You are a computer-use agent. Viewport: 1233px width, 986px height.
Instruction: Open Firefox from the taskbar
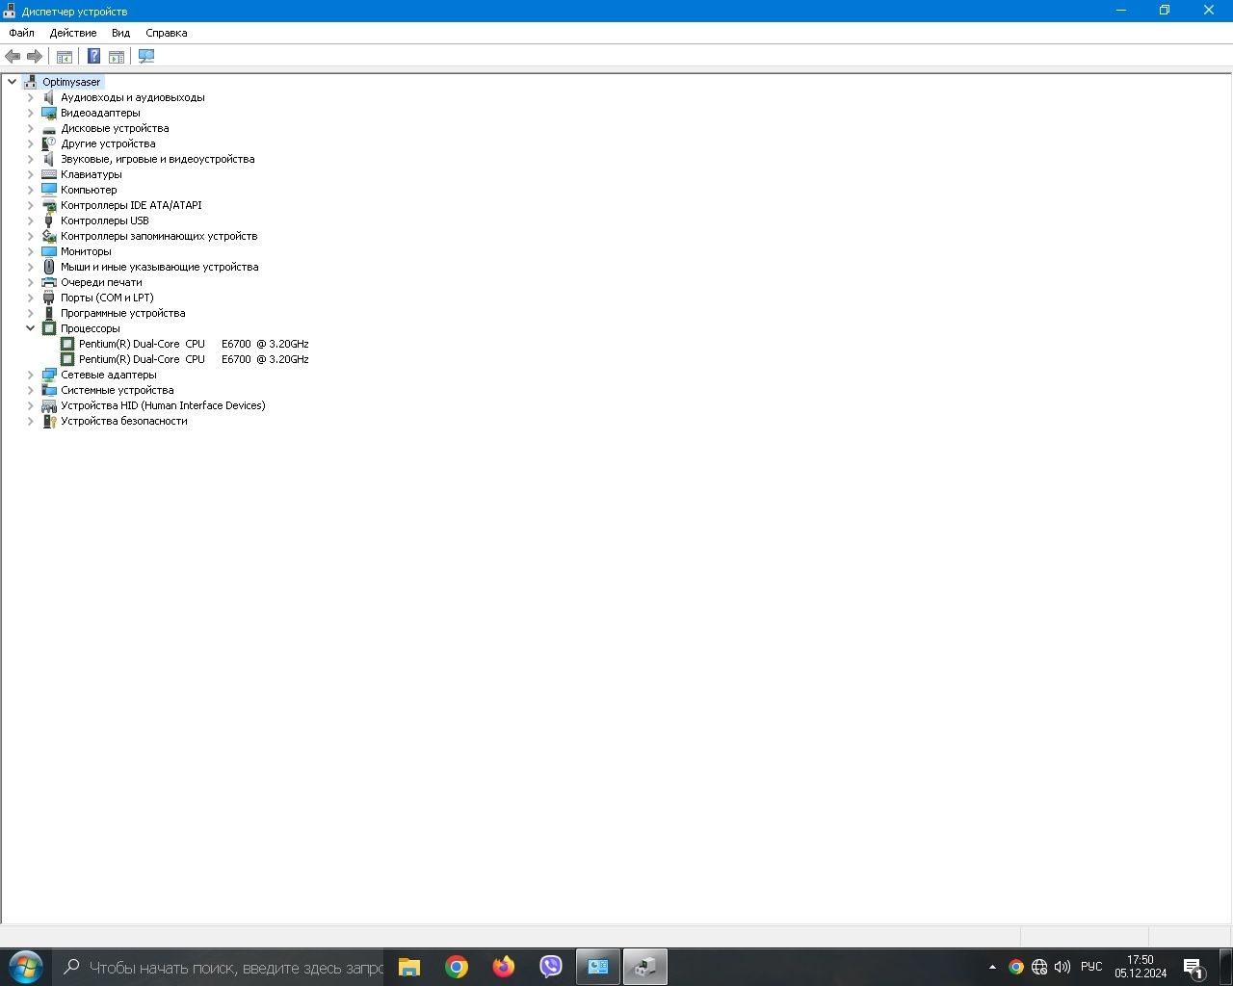504,967
